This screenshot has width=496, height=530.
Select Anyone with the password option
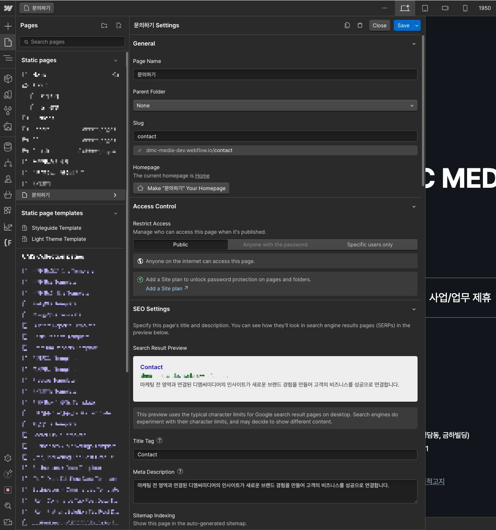pyautogui.click(x=275, y=244)
